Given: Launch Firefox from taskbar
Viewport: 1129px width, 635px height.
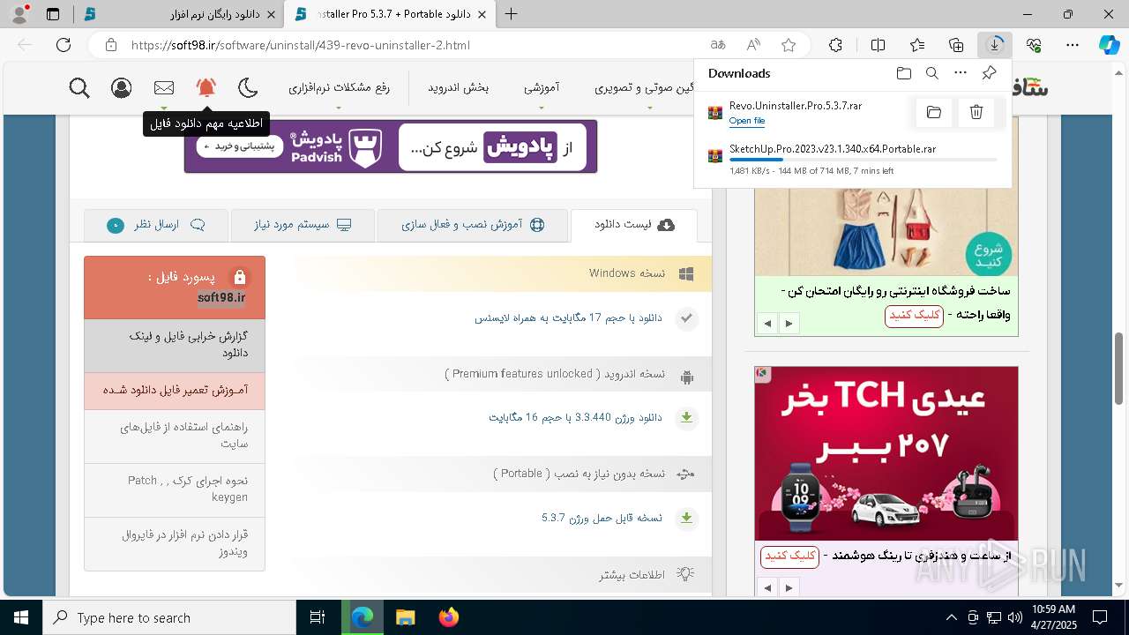Looking at the screenshot, I should click(x=448, y=617).
